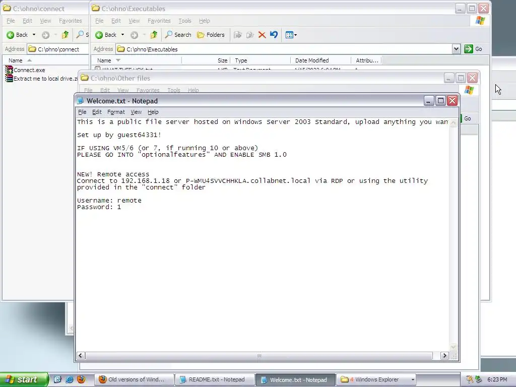The width and height of the screenshot is (516, 387).
Task: Click the "Password: 1" line in Notepad
Action: [x=99, y=207]
